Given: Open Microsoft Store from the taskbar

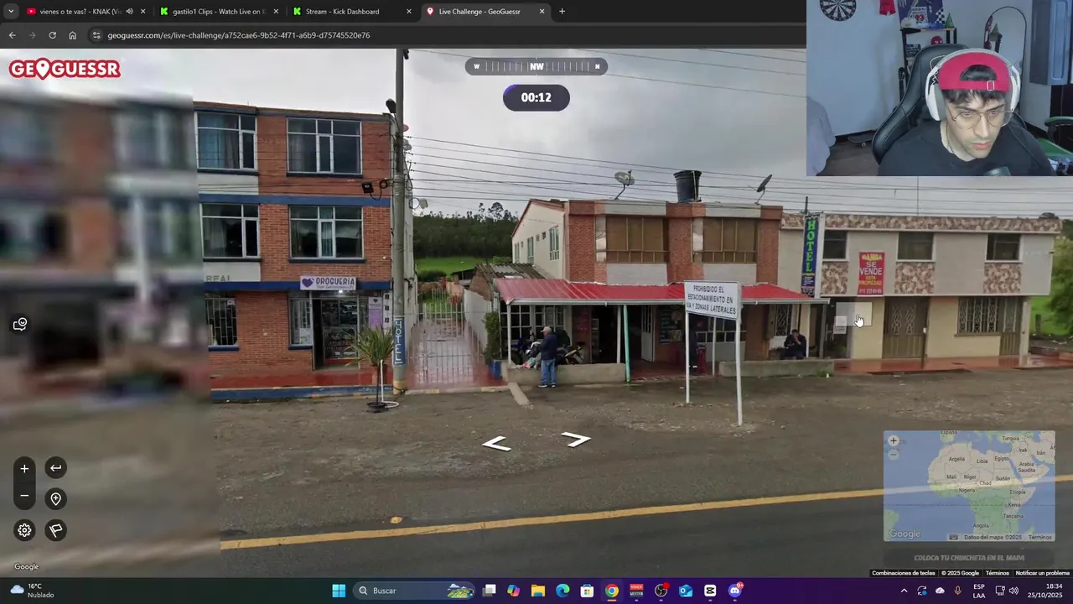Looking at the screenshot, I should (x=587, y=591).
